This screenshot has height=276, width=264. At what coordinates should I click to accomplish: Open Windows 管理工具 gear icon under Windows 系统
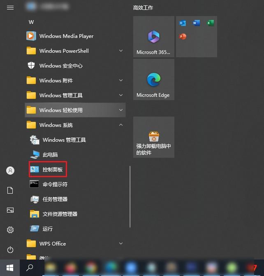tap(35, 140)
